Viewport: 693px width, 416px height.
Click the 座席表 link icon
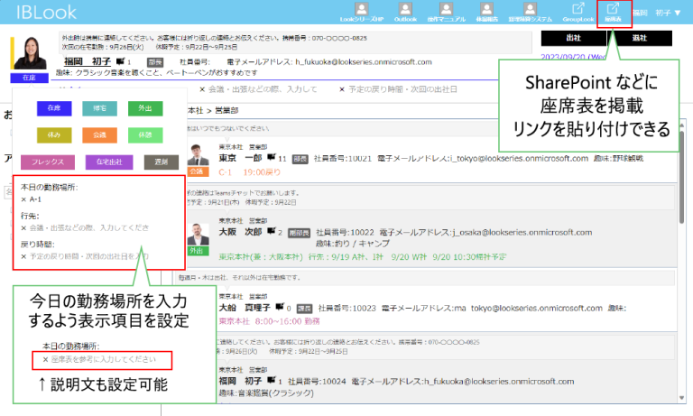tap(613, 12)
